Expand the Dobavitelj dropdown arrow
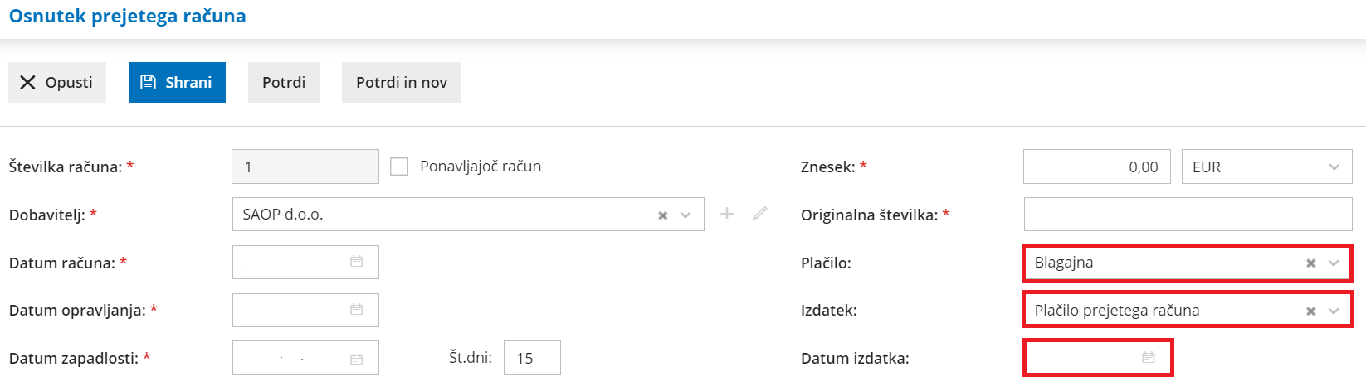This screenshot has width=1366, height=391. (685, 215)
